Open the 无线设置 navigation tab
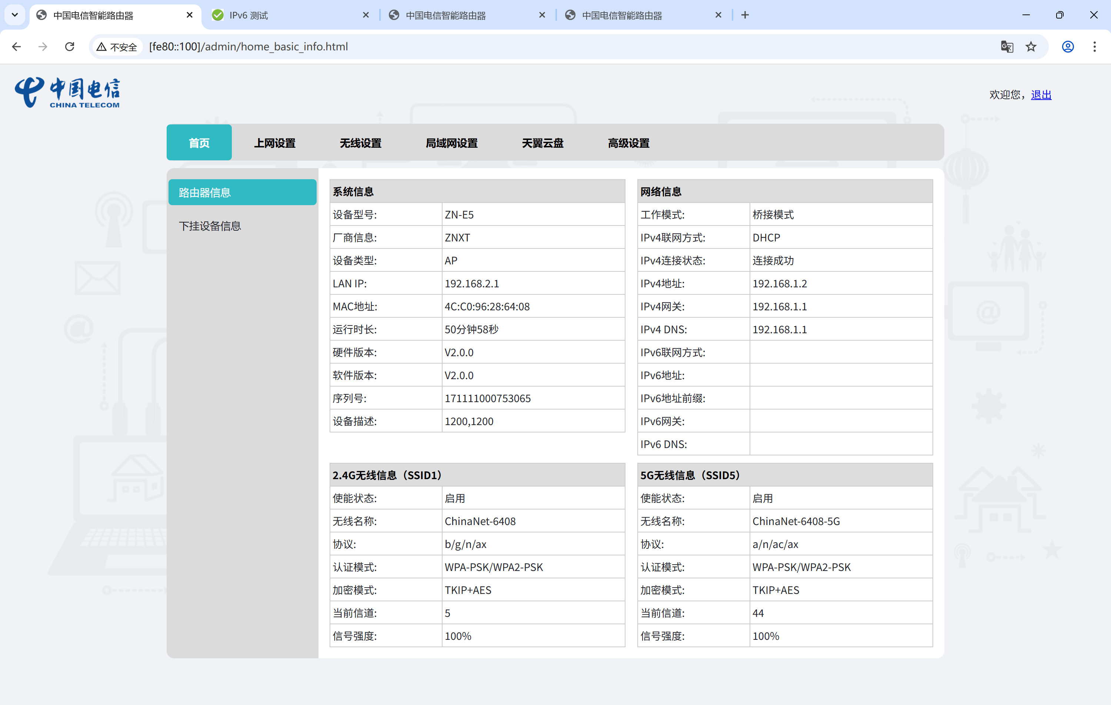 [x=360, y=143]
